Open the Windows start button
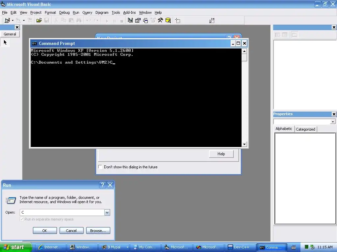The image size is (337, 252). [x=16, y=247]
